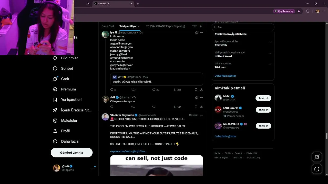Image resolution: width=328 pixels, height=184 pixels.
Task: Show more trends via Daha fazla göster
Action: click(225, 76)
